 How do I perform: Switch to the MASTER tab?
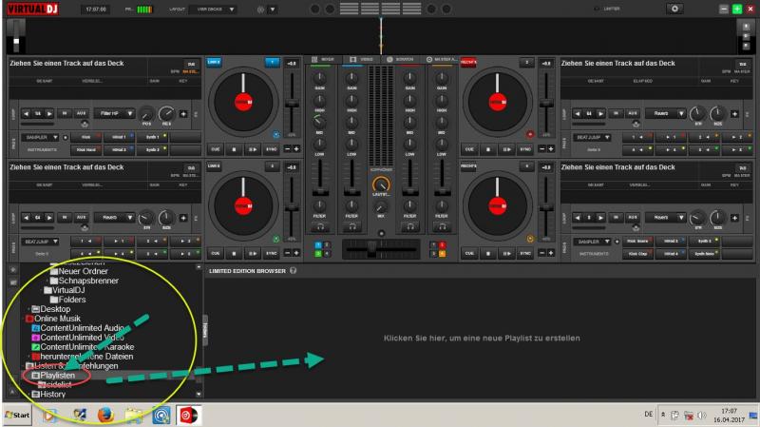[x=441, y=59]
